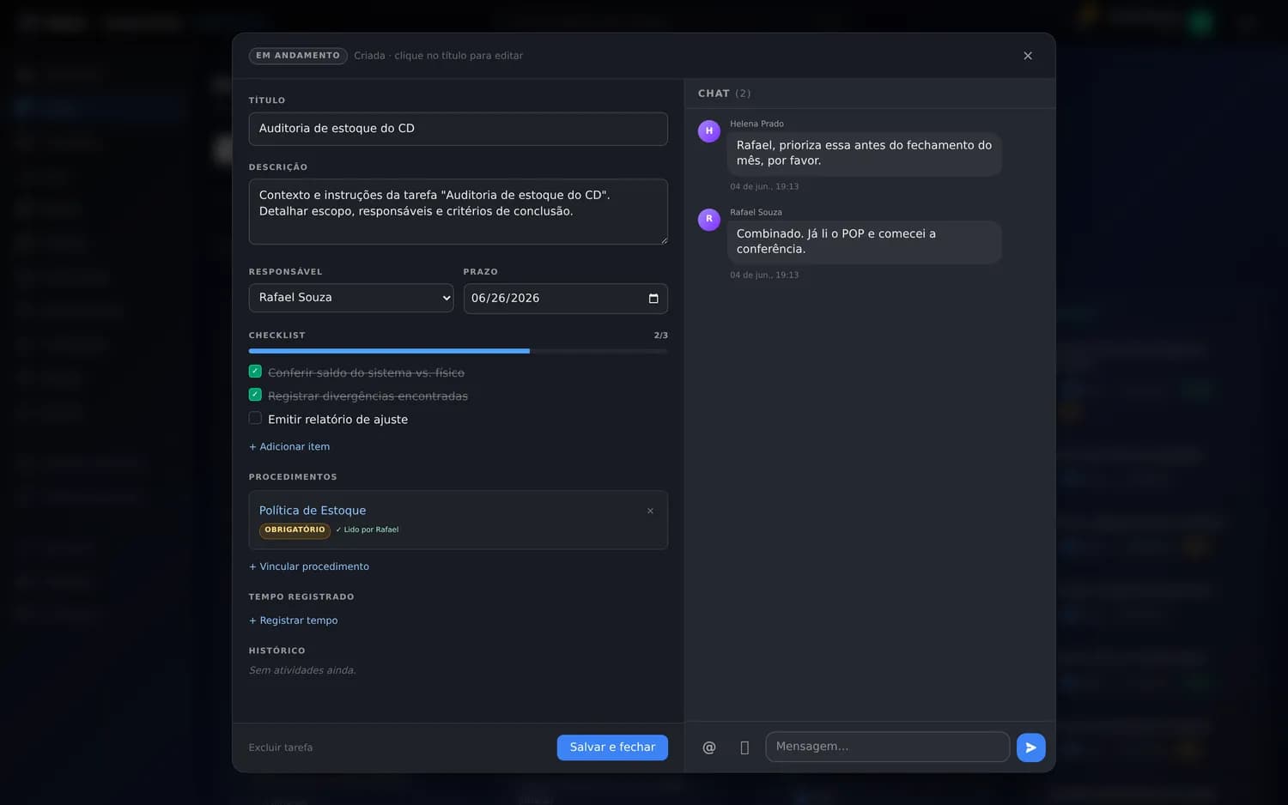Click the checklist progress bar
The height and width of the screenshot is (805, 1288).
coord(459,351)
